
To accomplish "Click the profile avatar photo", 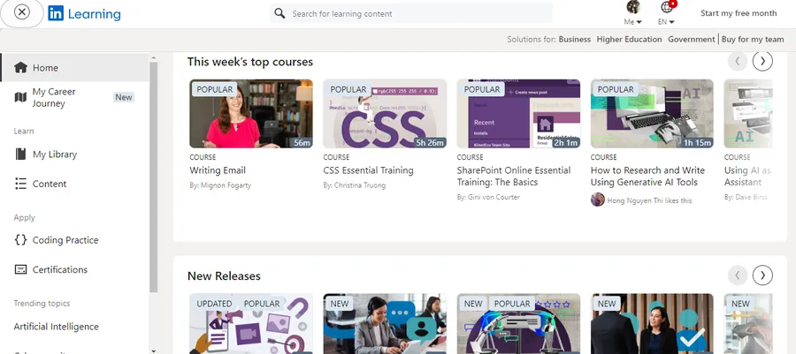I will pyautogui.click(x=632, y=7).
